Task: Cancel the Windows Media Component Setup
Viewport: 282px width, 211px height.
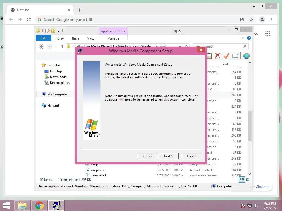Action: [192, 156]
